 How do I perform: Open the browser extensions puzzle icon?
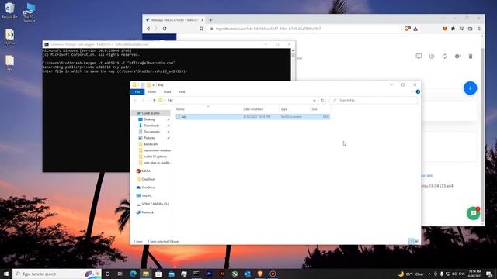click(x=454, y=29)
